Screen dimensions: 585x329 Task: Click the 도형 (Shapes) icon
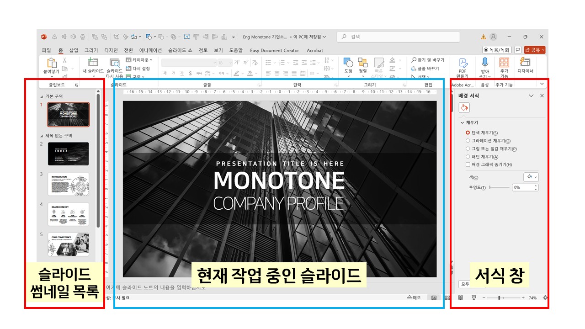pyautogui.click(x=348, y=62)
